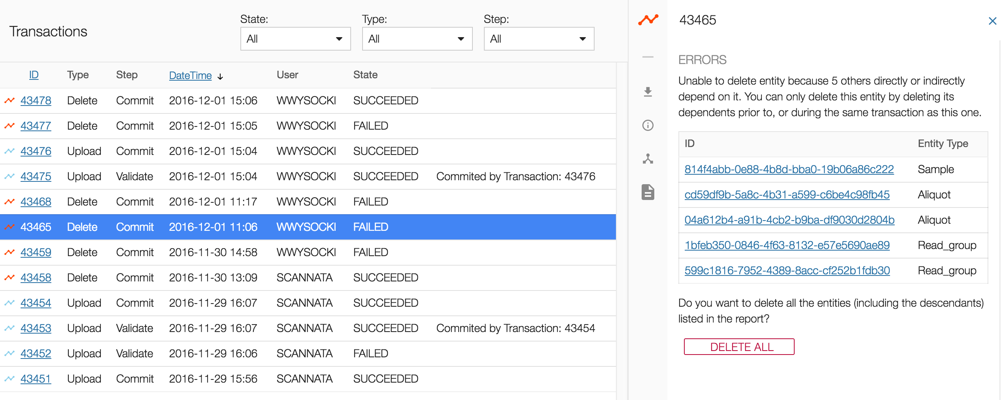
Task: Open the document icon in the side panel
Action: (648, 192)
